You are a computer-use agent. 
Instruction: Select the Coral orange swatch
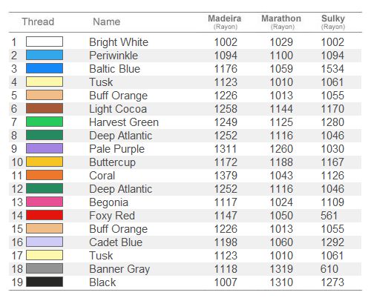point(45,175)
